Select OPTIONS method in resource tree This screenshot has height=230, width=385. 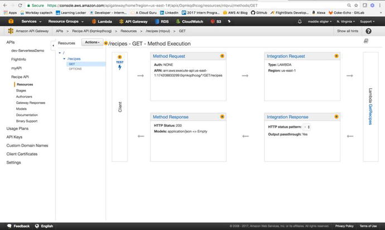tap(75, 69)
